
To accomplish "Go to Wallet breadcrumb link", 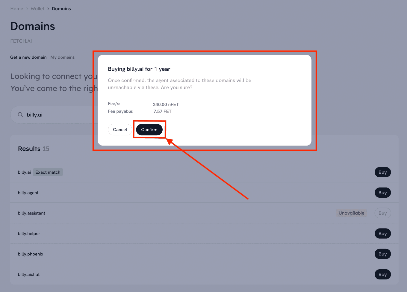I will click(x=37, y=9).
